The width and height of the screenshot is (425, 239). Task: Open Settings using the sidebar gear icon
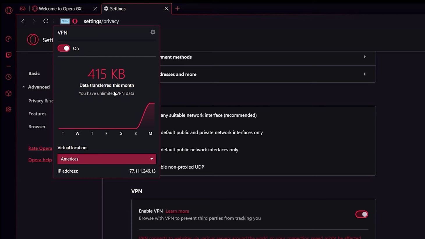pyautogui.click(x=8, y=109)
